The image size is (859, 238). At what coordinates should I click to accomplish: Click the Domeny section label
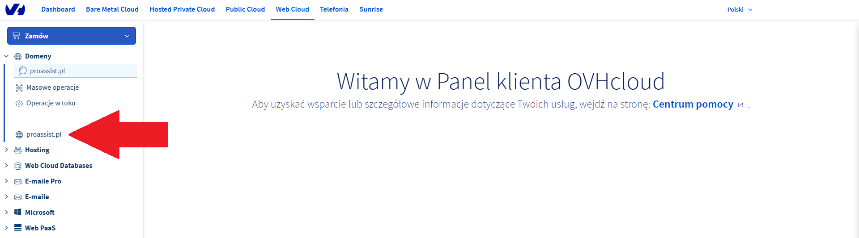[38, 56]
